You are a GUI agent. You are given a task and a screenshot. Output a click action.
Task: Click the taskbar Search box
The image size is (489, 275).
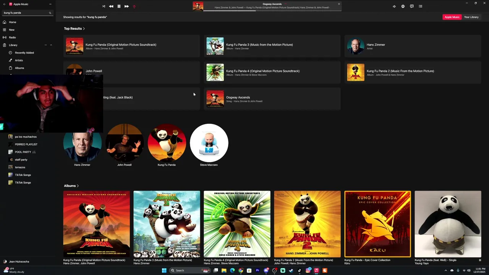click(190, 270)
